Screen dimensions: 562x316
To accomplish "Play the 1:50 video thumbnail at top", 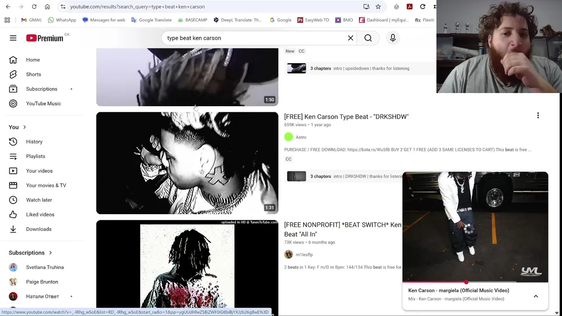I will 187,77.
